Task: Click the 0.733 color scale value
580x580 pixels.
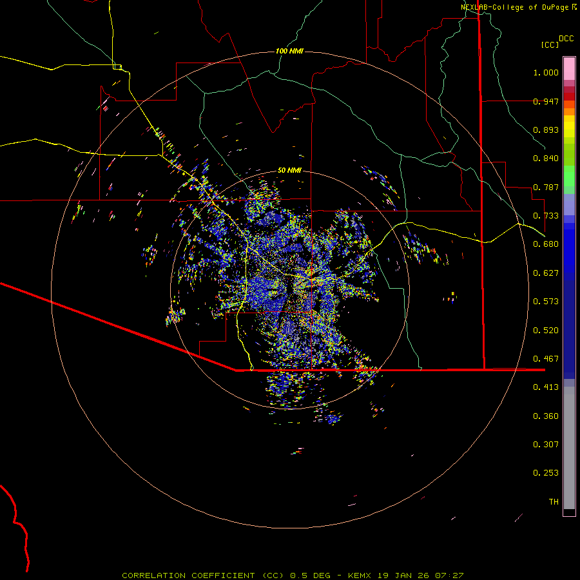Action: [x=546, y=216]
